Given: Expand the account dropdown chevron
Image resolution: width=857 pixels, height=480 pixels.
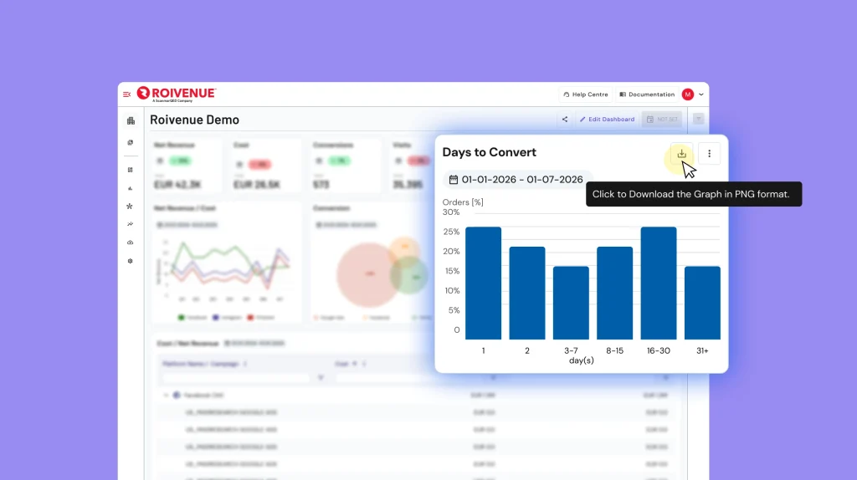Looking at the screenshot, I should (x=701, y=94).
